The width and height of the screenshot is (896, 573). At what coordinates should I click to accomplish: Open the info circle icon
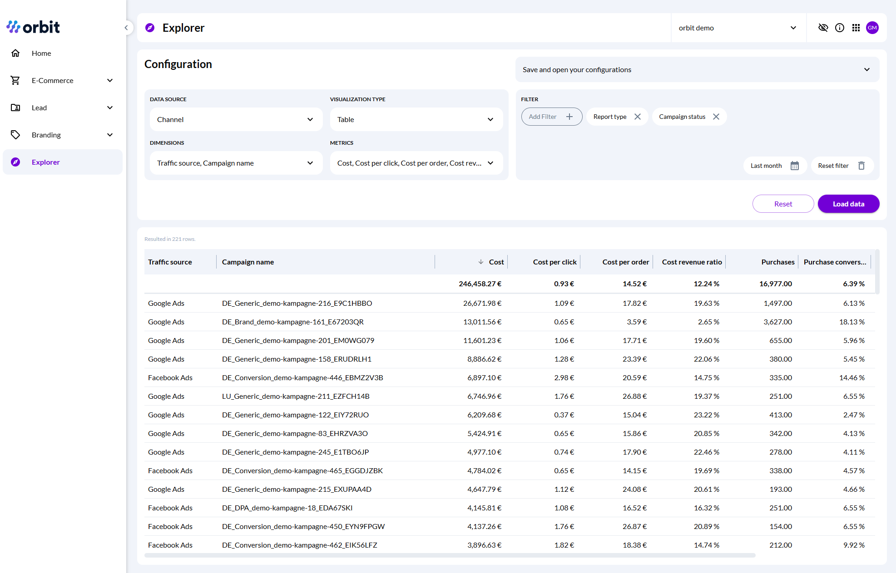[840, 28]
